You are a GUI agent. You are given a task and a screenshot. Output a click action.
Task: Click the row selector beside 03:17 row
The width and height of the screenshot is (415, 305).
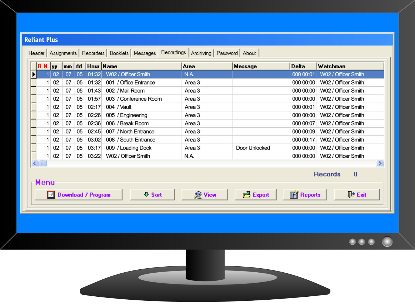point(34,148)
